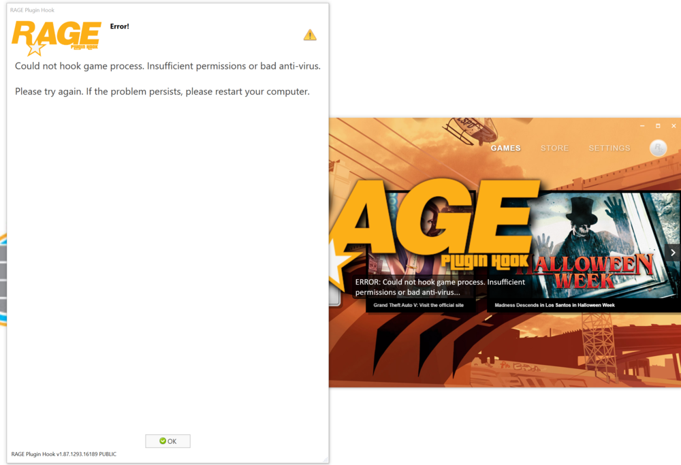Open the Rockstar profile avatar menu
The width and height of the screenshot is (681, 465).
(657, 148)
